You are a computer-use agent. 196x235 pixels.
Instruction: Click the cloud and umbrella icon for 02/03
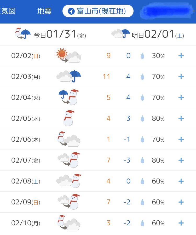(69, 76)
